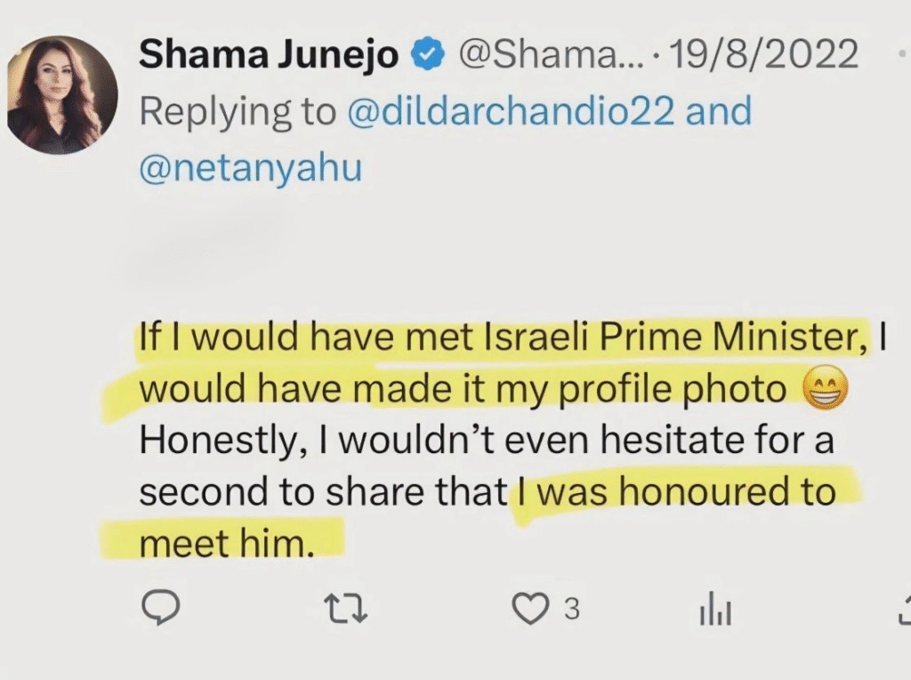The image size is (911, 680).
Task: Click the highlighted "I was honoured to" phrase
Action: point(674,492)
